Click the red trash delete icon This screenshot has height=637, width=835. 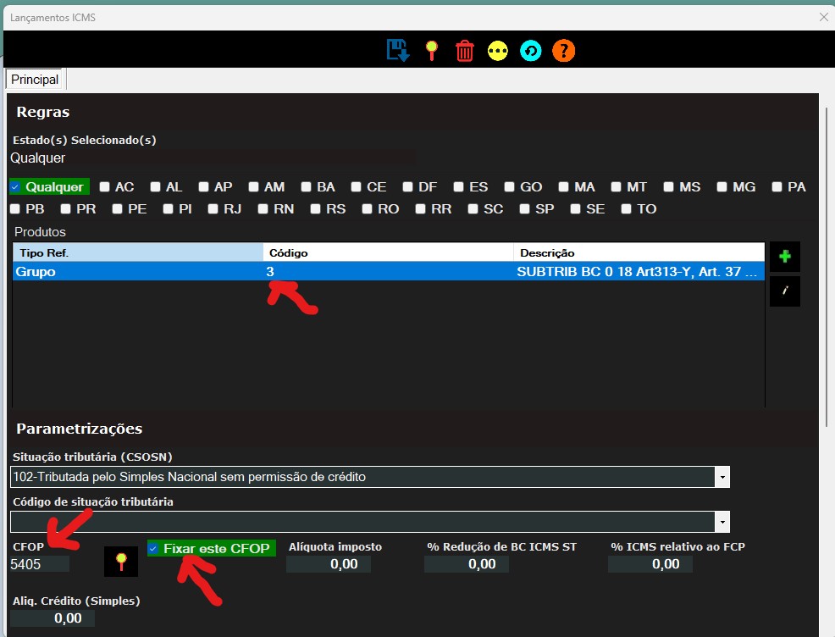[464, 50]
